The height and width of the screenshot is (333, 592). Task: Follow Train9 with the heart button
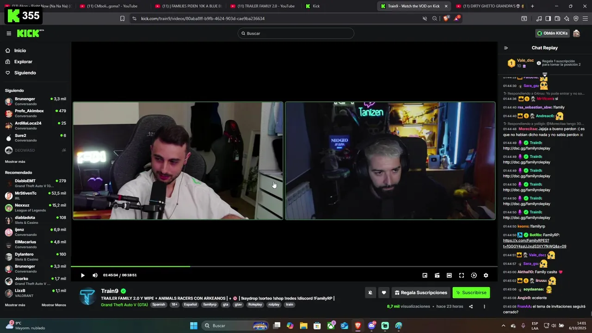(x=383, y=292)
